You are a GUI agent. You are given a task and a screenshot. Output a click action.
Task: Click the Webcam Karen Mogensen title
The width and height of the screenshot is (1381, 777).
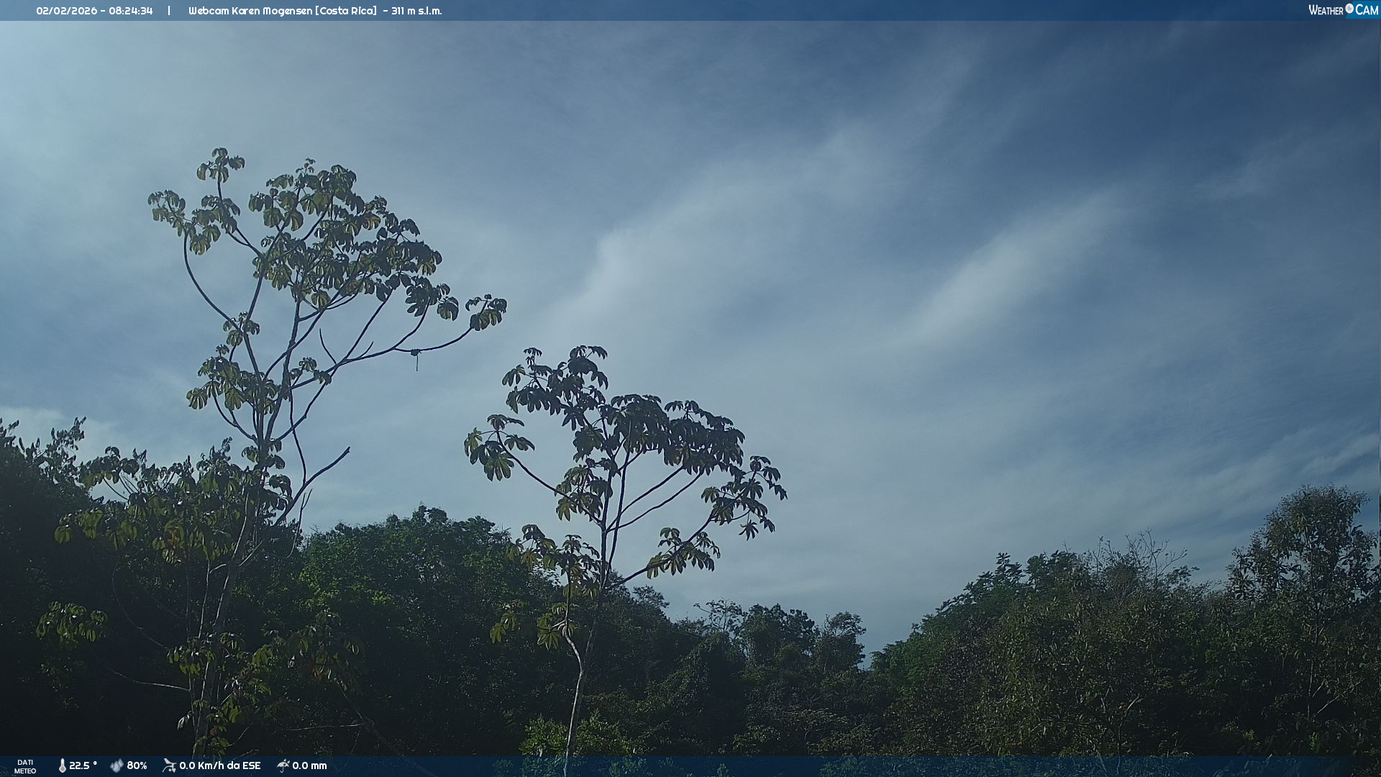pos(250,11)
